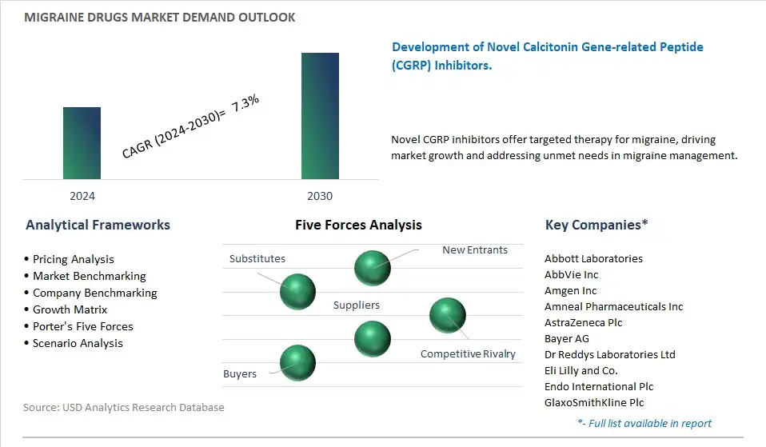Click the 2030 bar in chart

(x=320, y=116)
